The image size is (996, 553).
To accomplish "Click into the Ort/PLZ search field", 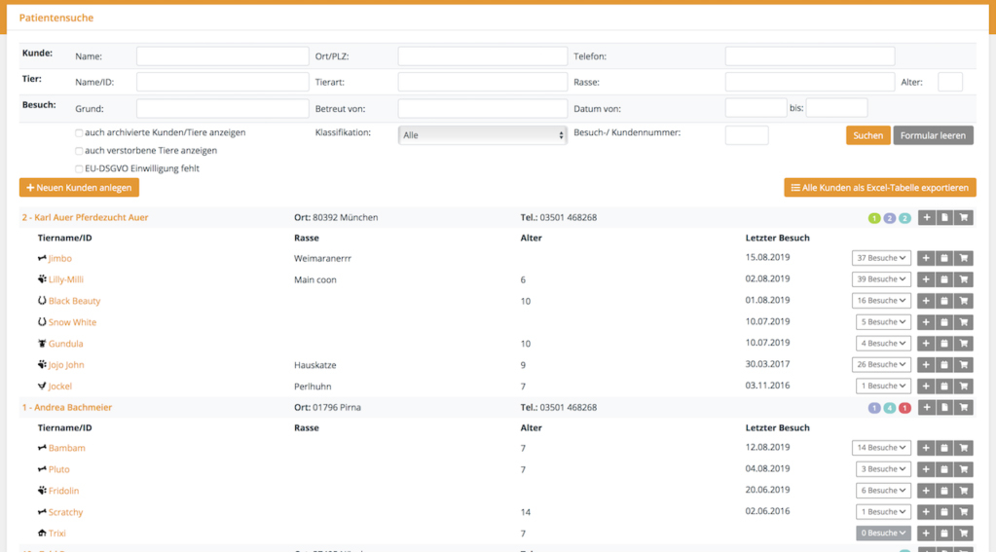I will 482,56.
